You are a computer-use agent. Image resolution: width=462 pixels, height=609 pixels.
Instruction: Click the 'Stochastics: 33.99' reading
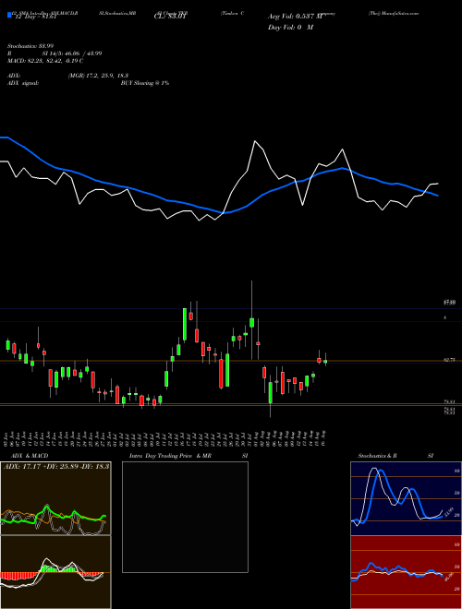30,46
